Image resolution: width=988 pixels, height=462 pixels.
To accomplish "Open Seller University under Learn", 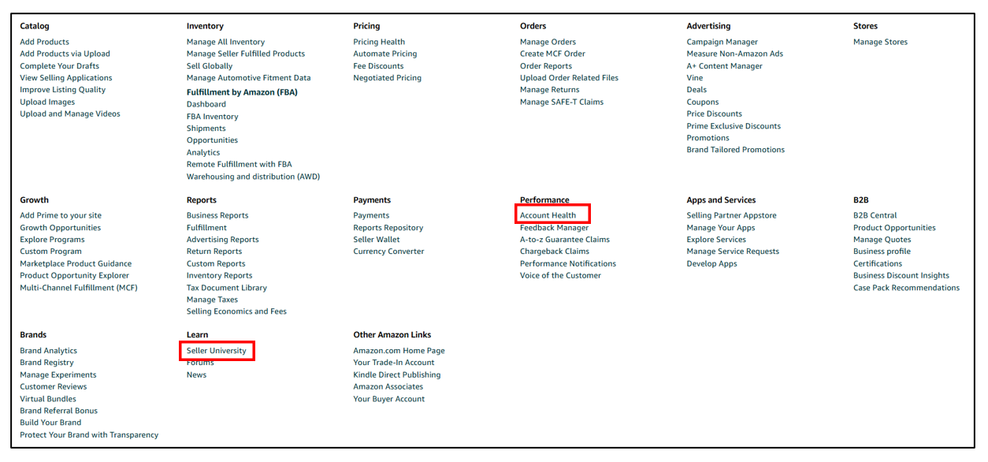I will click(217, 351).
